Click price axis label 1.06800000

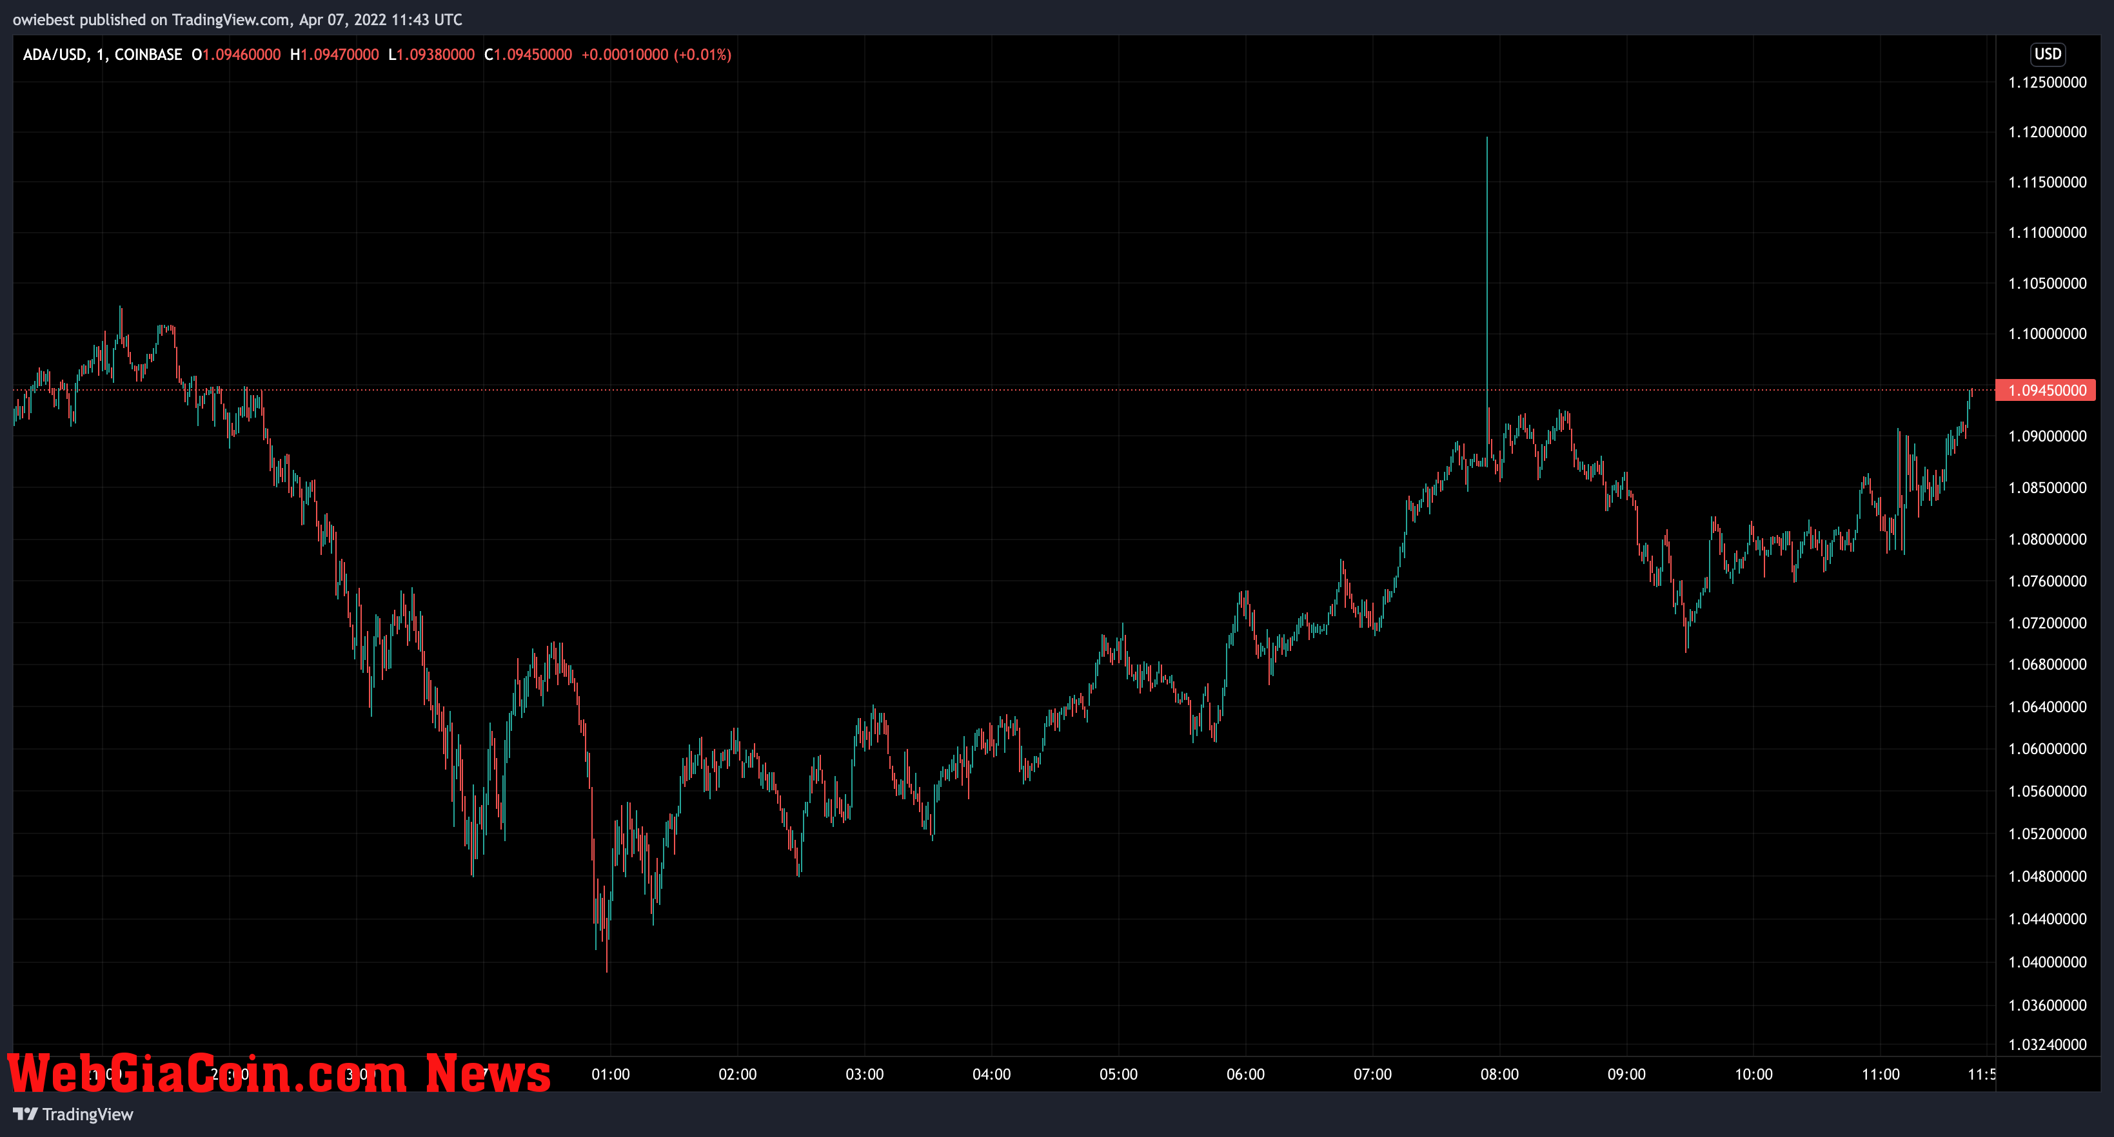coord(2048,665)
